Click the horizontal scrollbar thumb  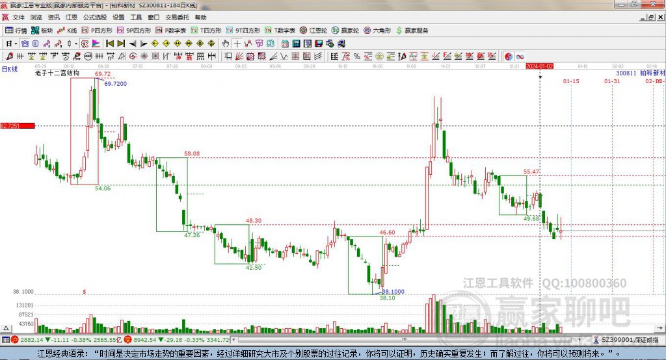(x=405, y=340)
